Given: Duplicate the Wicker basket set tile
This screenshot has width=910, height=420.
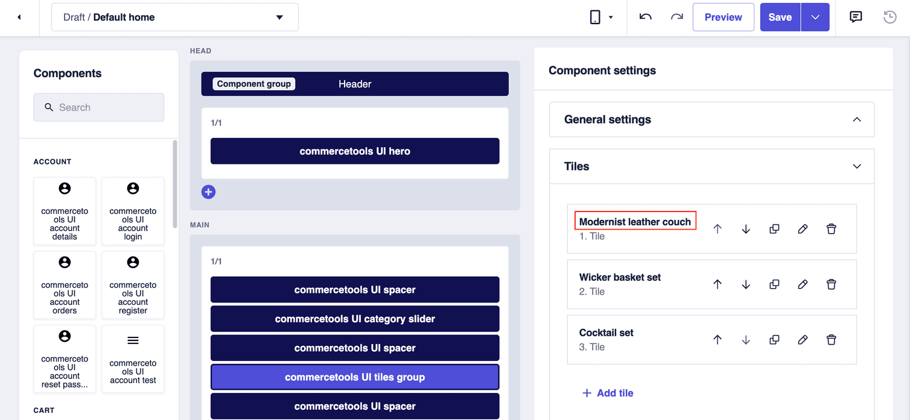Looking at the screenshot, I should pyautogui.click(x=774, y=284).
